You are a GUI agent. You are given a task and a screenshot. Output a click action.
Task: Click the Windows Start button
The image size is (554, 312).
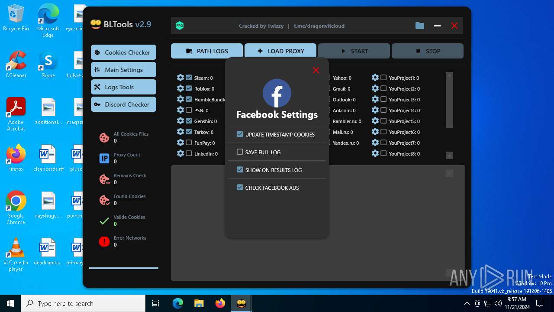pos(10,303)
